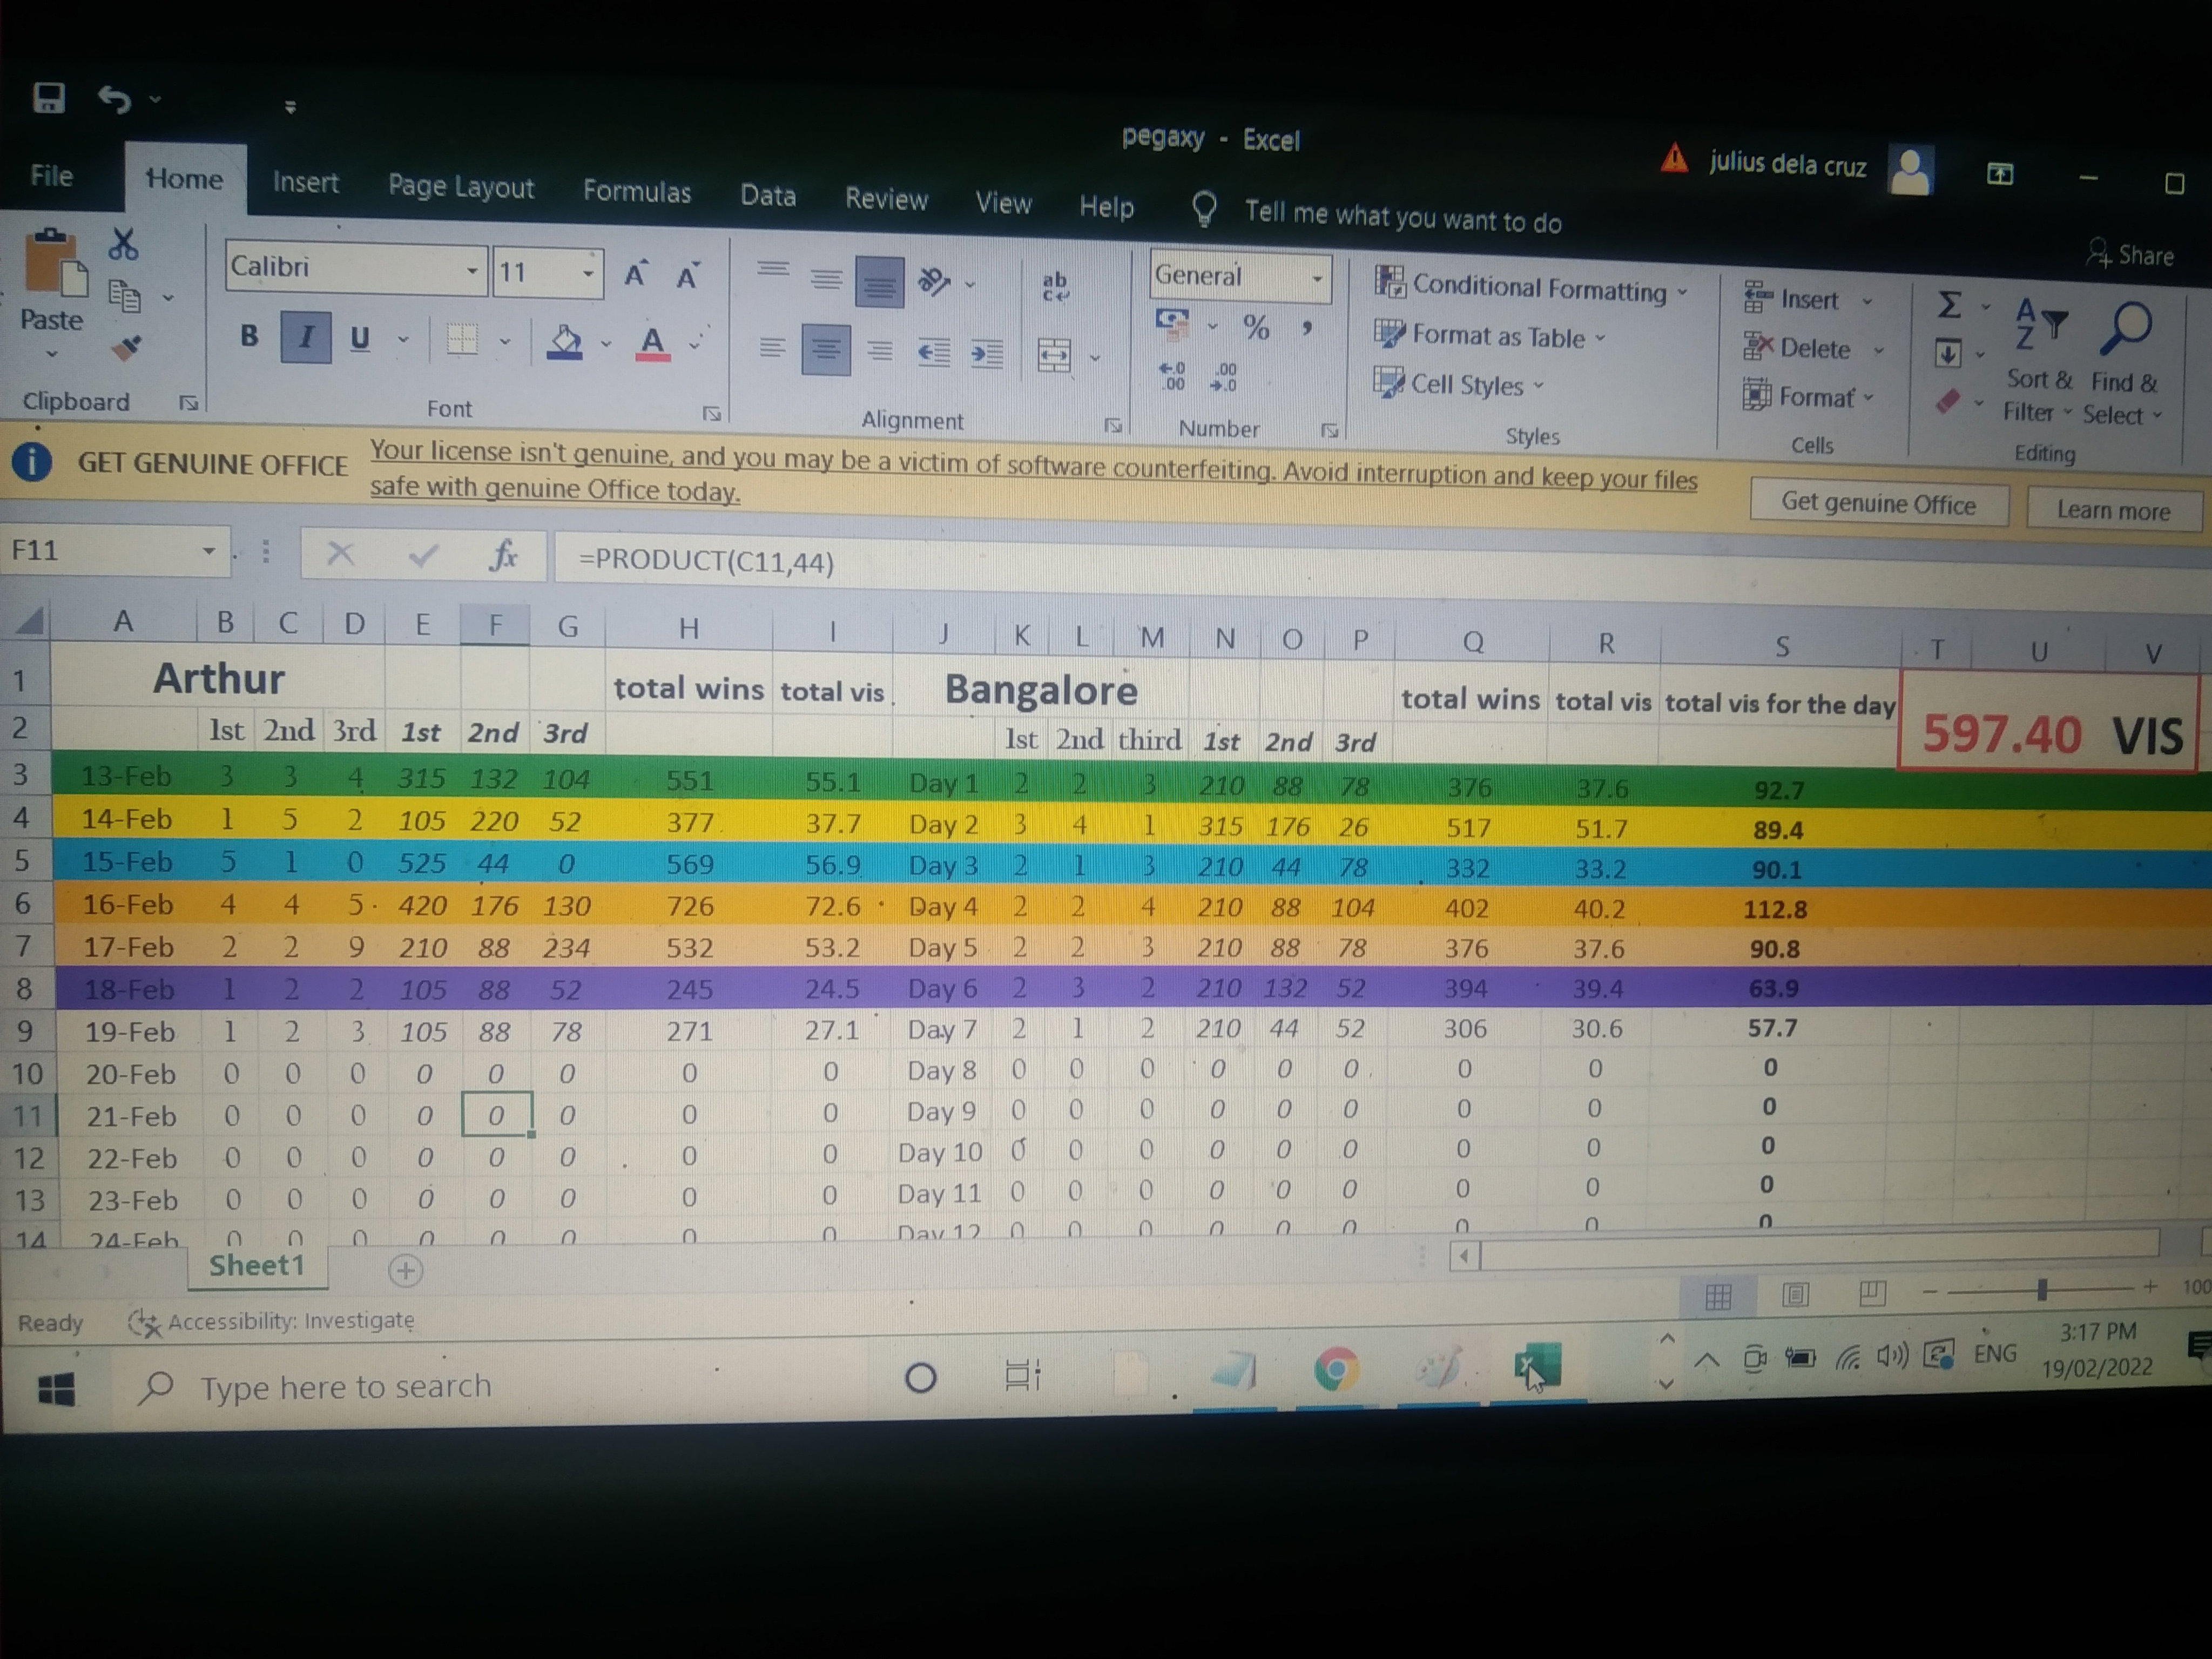
Task: Save the workbook with the floppy disk icon
Action: tap(48, 98)
